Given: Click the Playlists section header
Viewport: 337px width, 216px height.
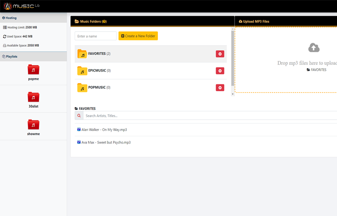Looking at the screenshot, I should tap(12, 57).
